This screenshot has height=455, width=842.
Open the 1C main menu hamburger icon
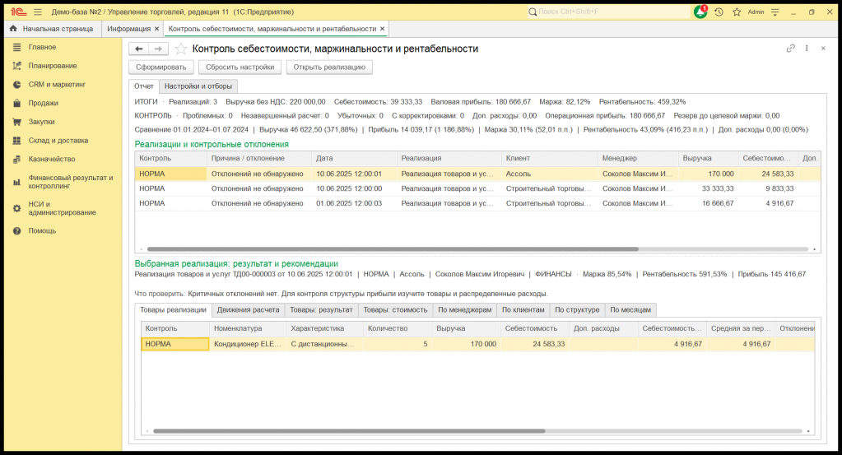tap(38, 12)
